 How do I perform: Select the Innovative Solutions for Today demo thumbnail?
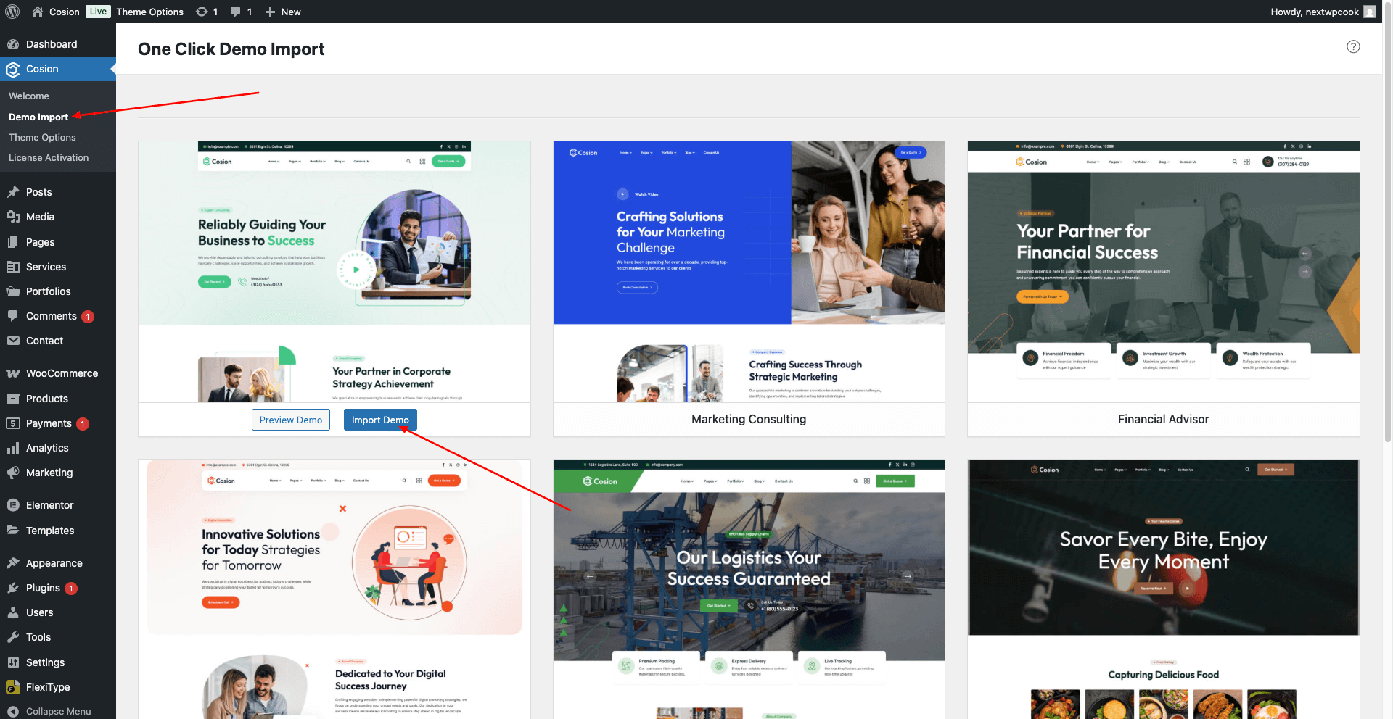coord(334,589)
